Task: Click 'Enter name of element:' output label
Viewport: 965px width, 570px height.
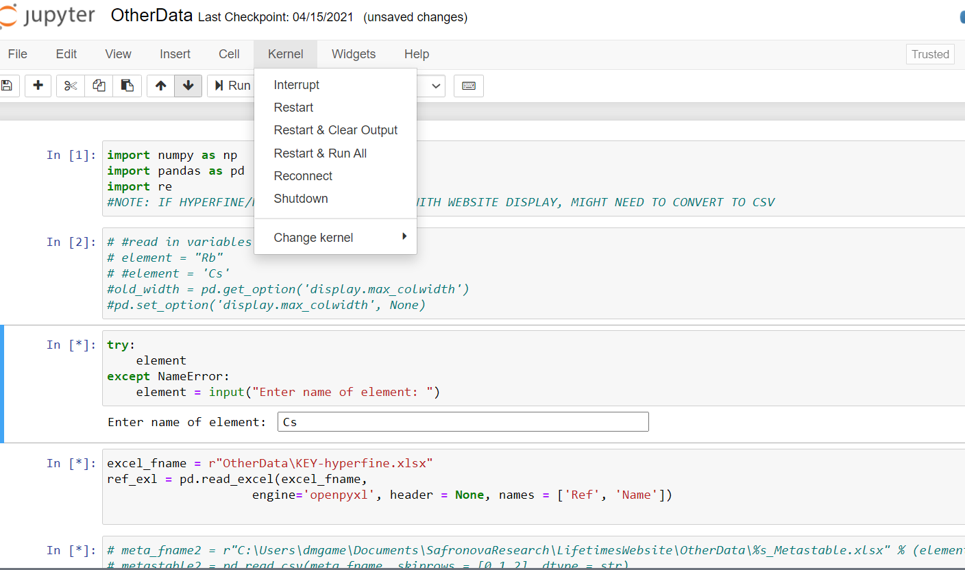Action: (186, 422)
